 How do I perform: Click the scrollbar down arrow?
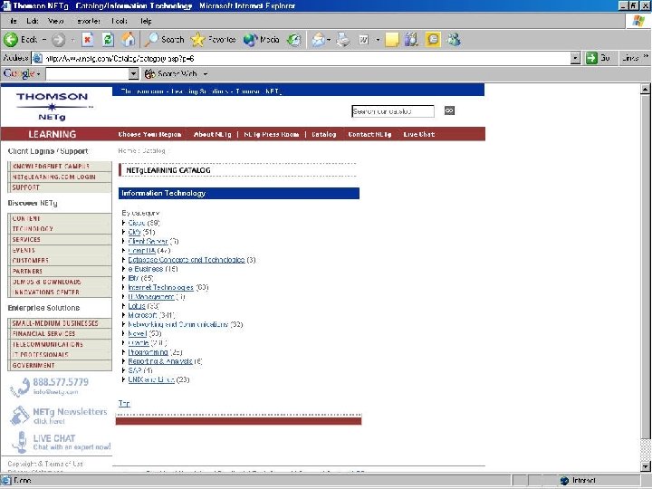pyautogui.click(x=645, y=466)
